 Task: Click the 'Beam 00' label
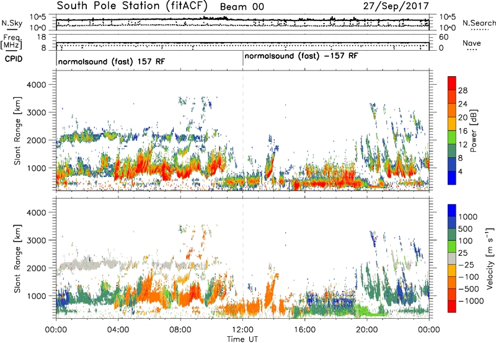click(242, 7)
